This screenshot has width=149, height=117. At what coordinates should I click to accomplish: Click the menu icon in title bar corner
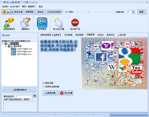pos(2,2)
